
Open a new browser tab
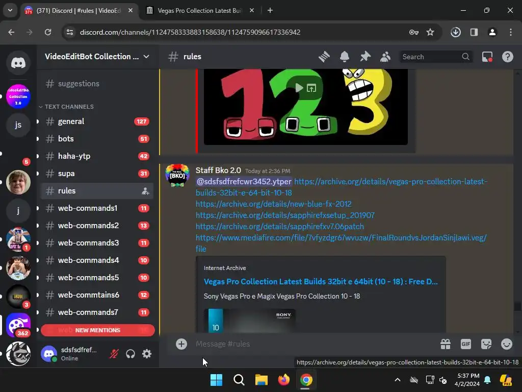point(270,10)
